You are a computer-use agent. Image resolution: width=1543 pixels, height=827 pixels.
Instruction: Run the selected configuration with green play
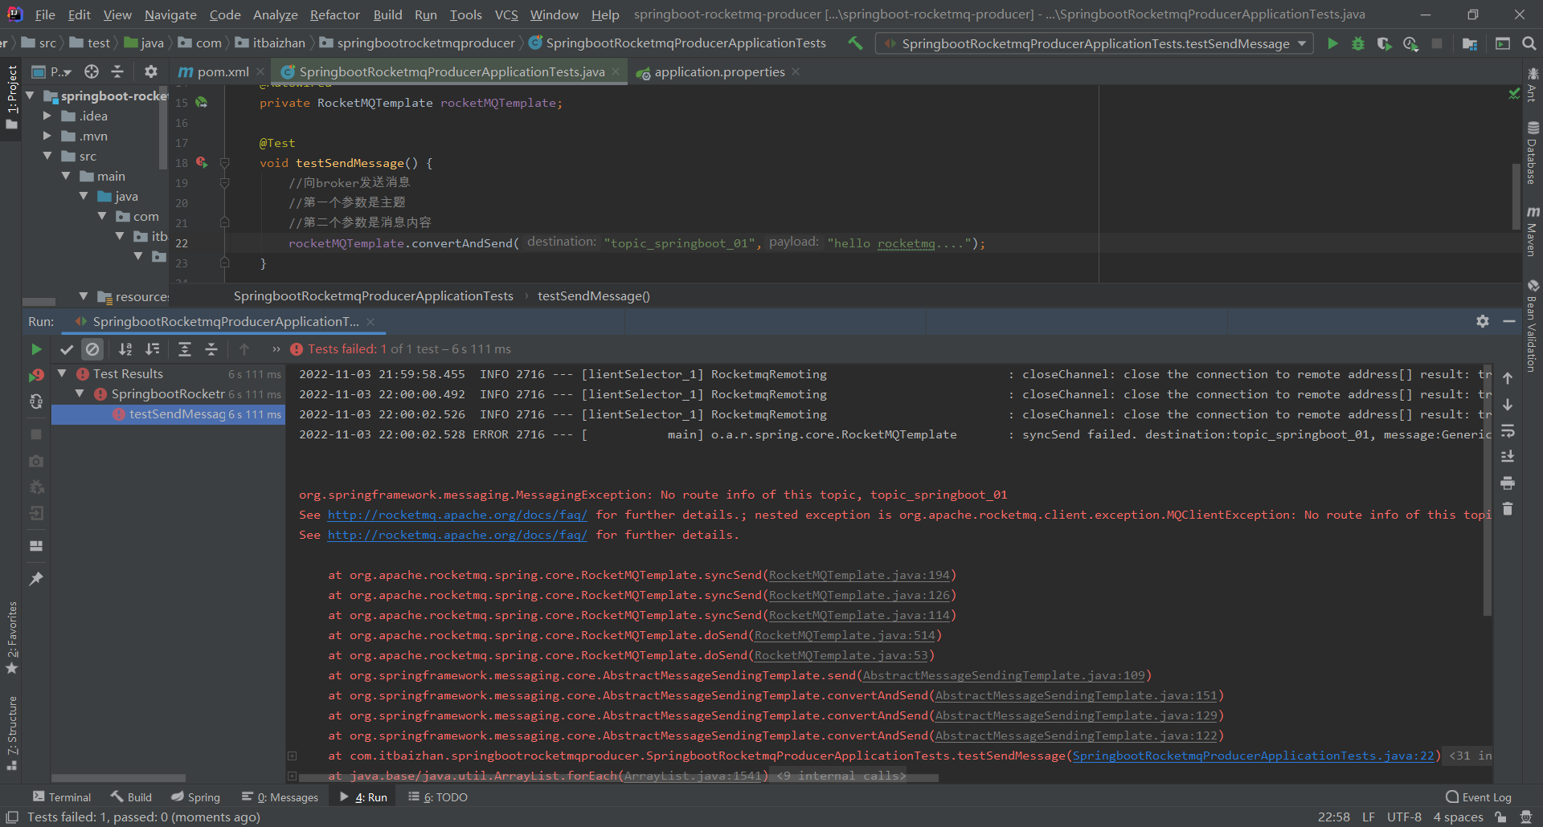pyautogui.click(x=1332, y=43)
